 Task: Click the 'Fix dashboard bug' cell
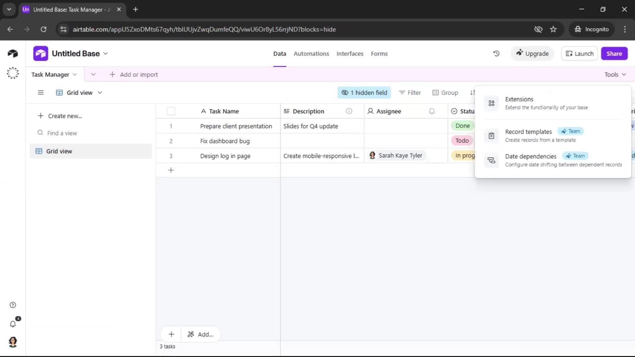tap(225, 141)
